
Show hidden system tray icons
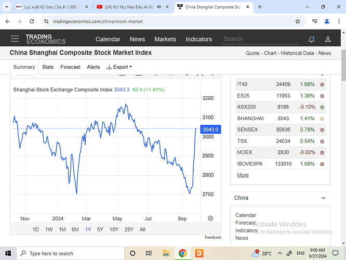coord(280,253)
